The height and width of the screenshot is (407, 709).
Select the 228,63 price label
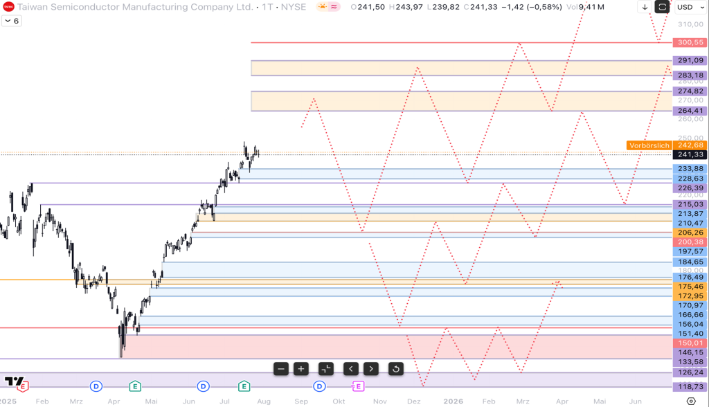coord(690,179)
